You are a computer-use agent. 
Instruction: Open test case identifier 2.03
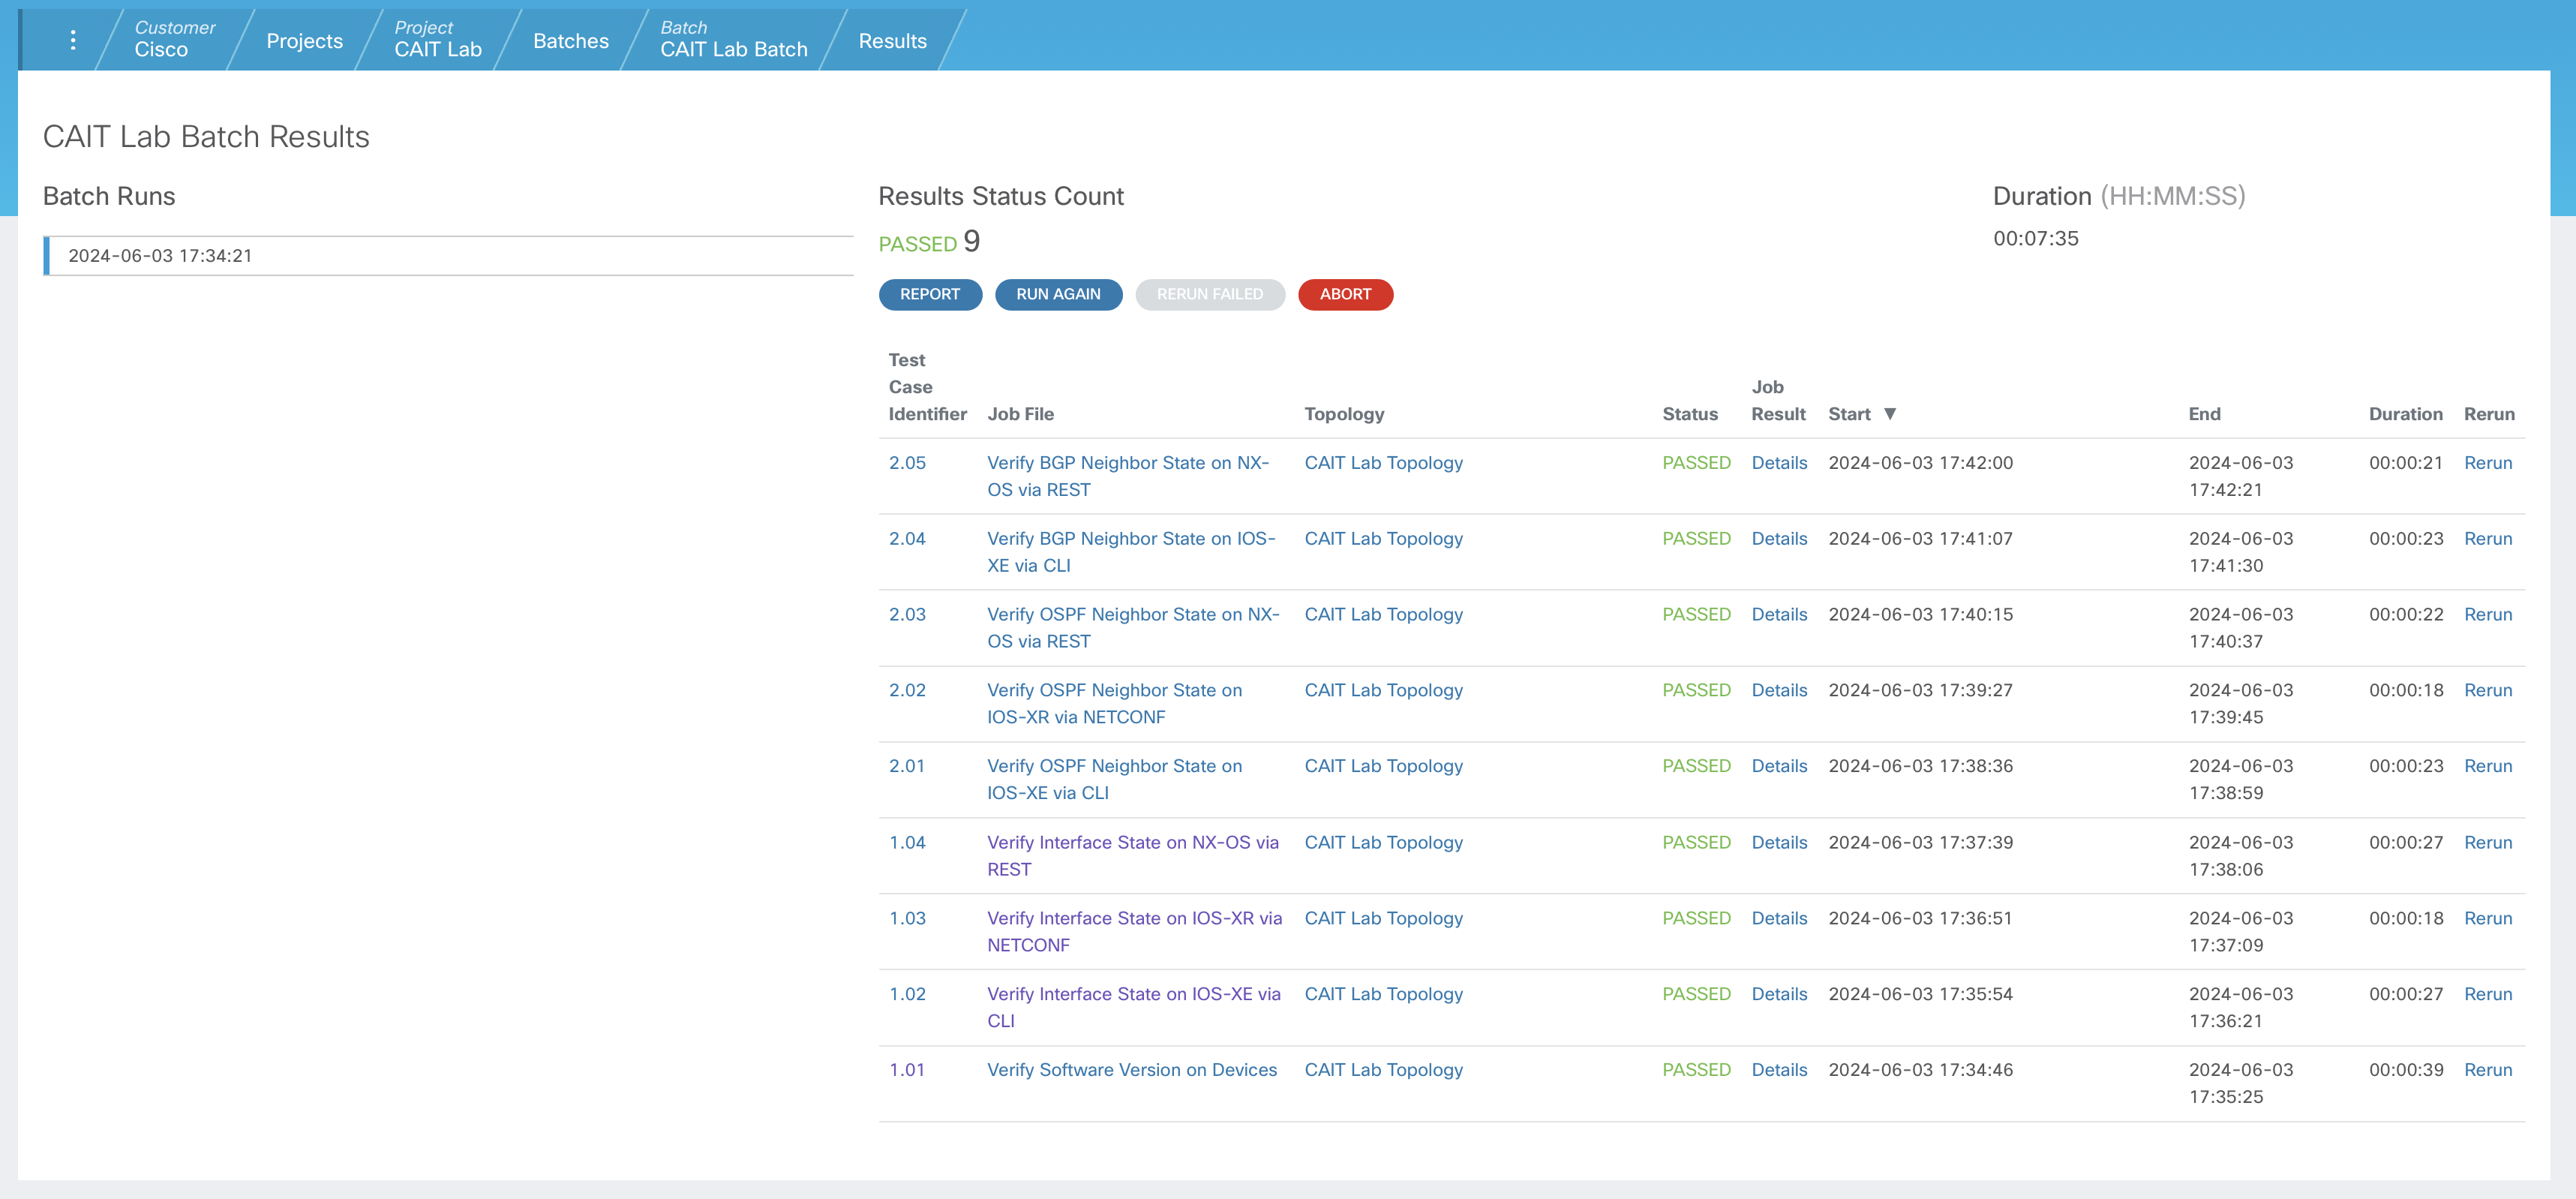906,615
